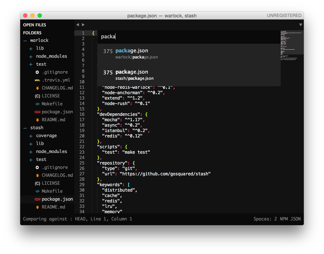This screenshot has height=254, width=324.
Task: Collapse the stash folder
Action: 25,128
